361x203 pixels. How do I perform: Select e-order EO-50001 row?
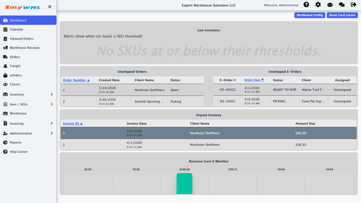(285, 101)
